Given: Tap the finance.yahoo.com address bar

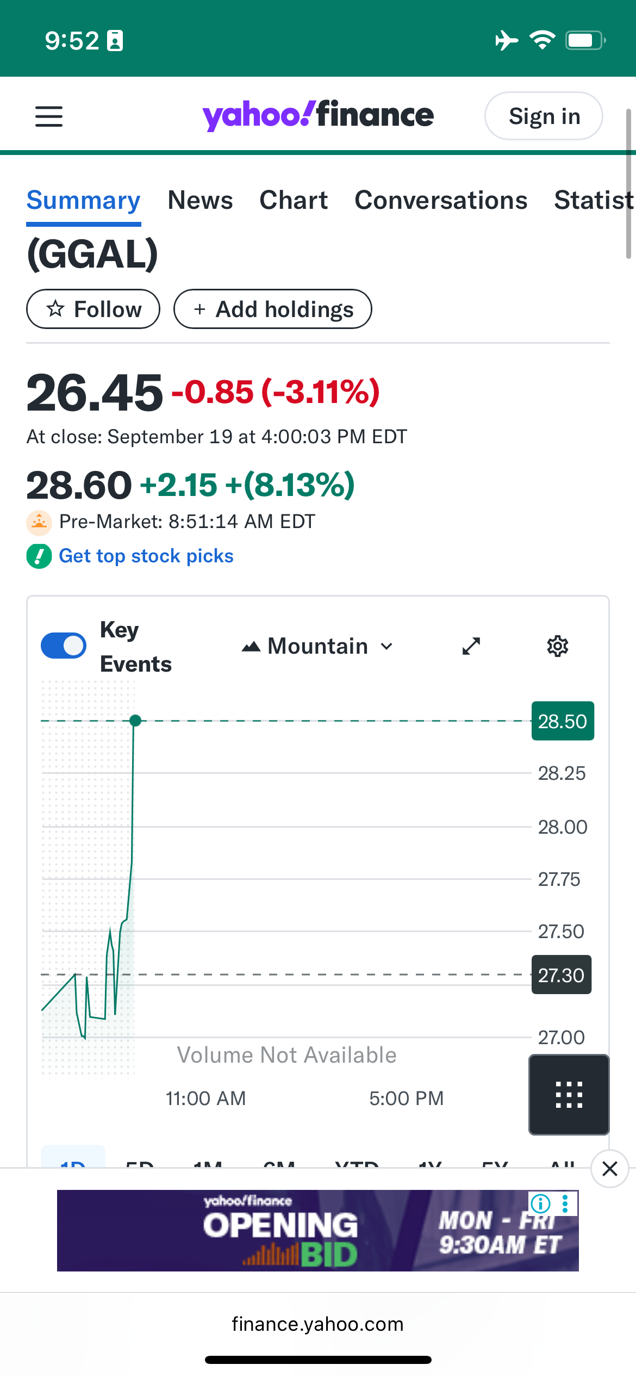Looking at the screenshot, I should click(x=318, y=1324).
